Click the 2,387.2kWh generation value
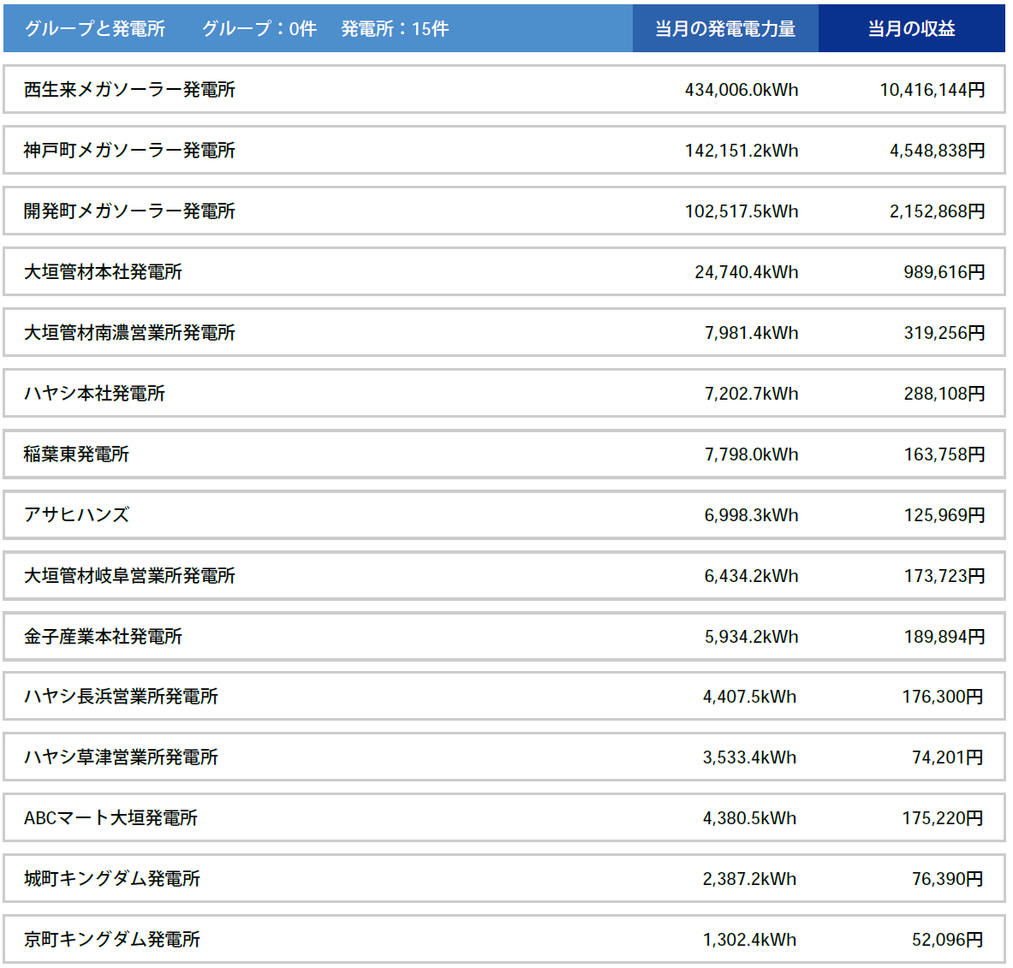Viewport: 1013px width, 968px height. (x=749, y=878)
